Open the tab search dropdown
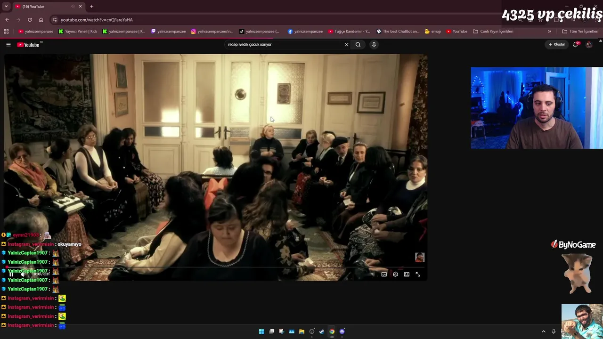Image resolution: width=603 pixels, height=339 pixels. pyautogui.click(x=6, y=7)
